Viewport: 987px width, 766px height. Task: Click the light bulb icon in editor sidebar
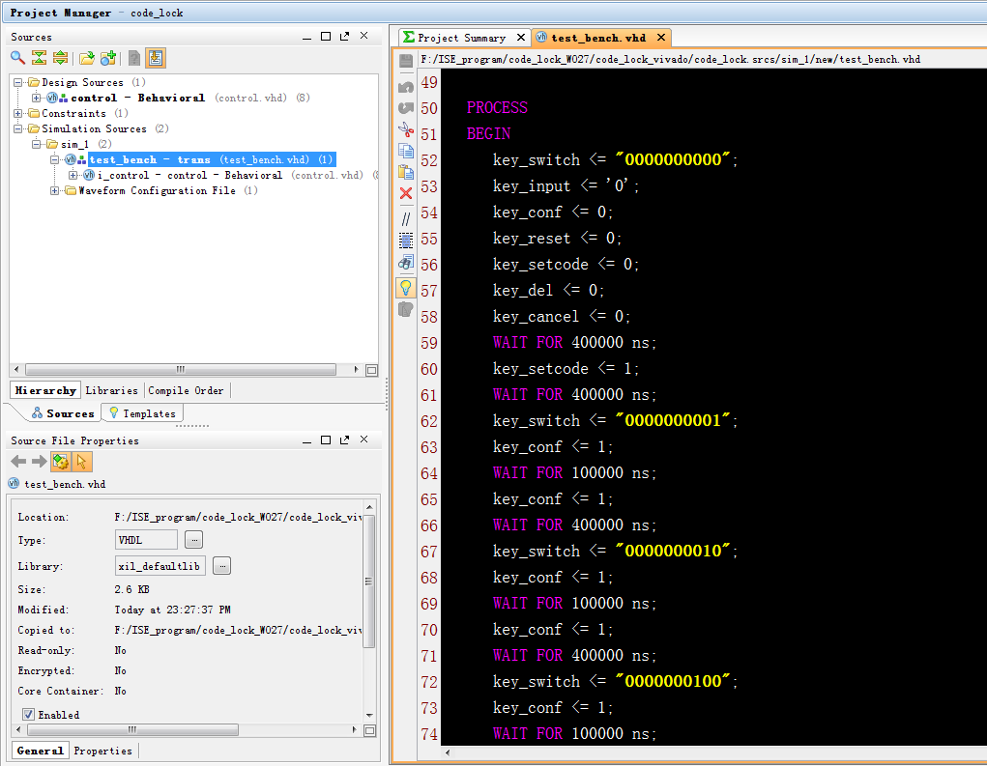pos(406,287)
